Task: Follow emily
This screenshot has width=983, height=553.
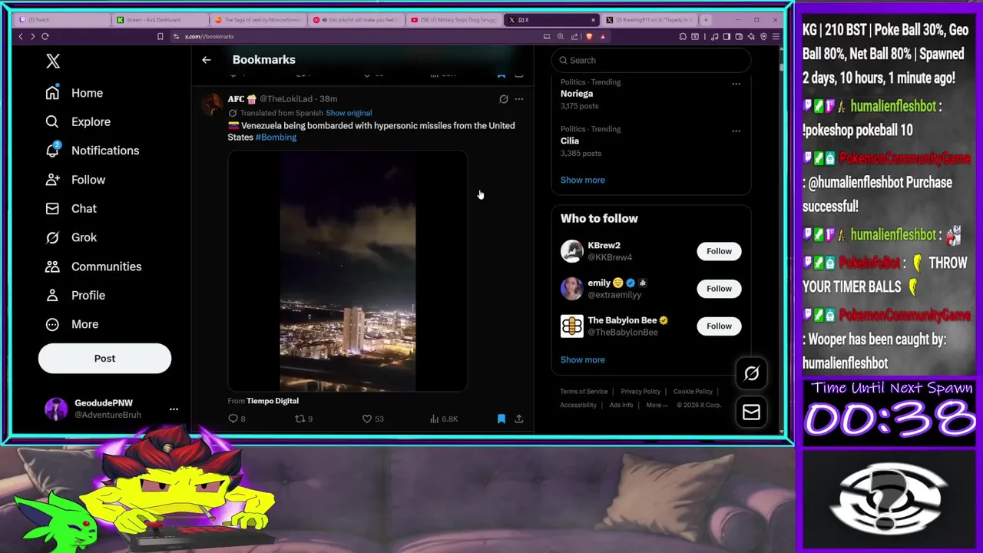Action: coord(719,289)
